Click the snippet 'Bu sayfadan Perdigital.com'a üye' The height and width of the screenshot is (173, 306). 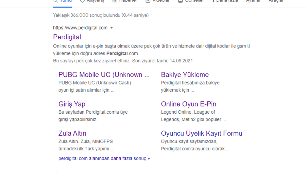point(93,112)
